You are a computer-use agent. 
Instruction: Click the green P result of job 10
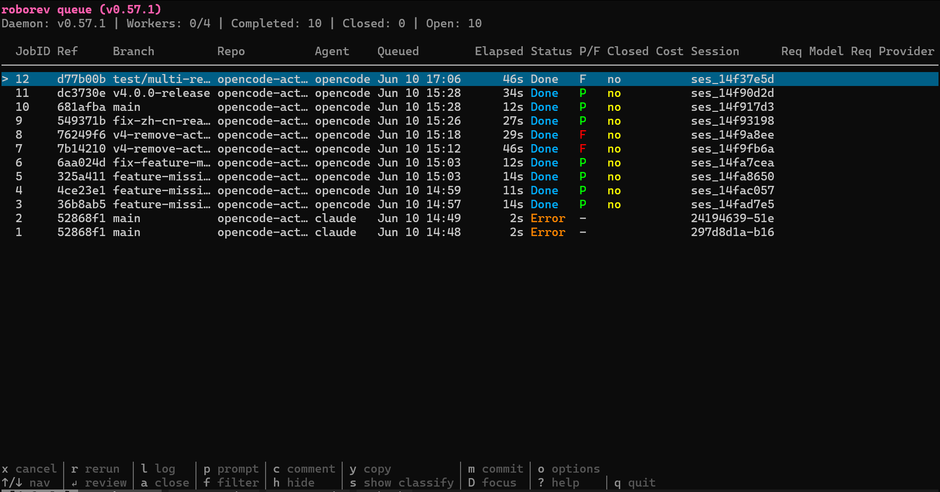tap(582, 107)
